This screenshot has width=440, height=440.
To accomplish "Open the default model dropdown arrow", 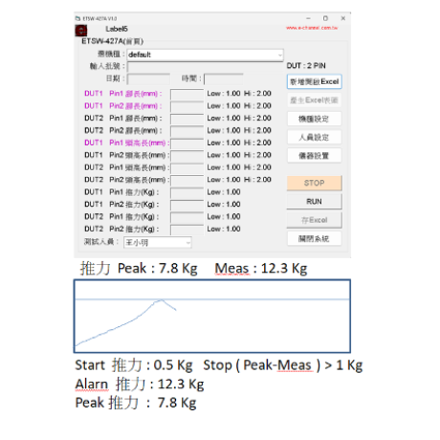I will [x=279, y=55].
